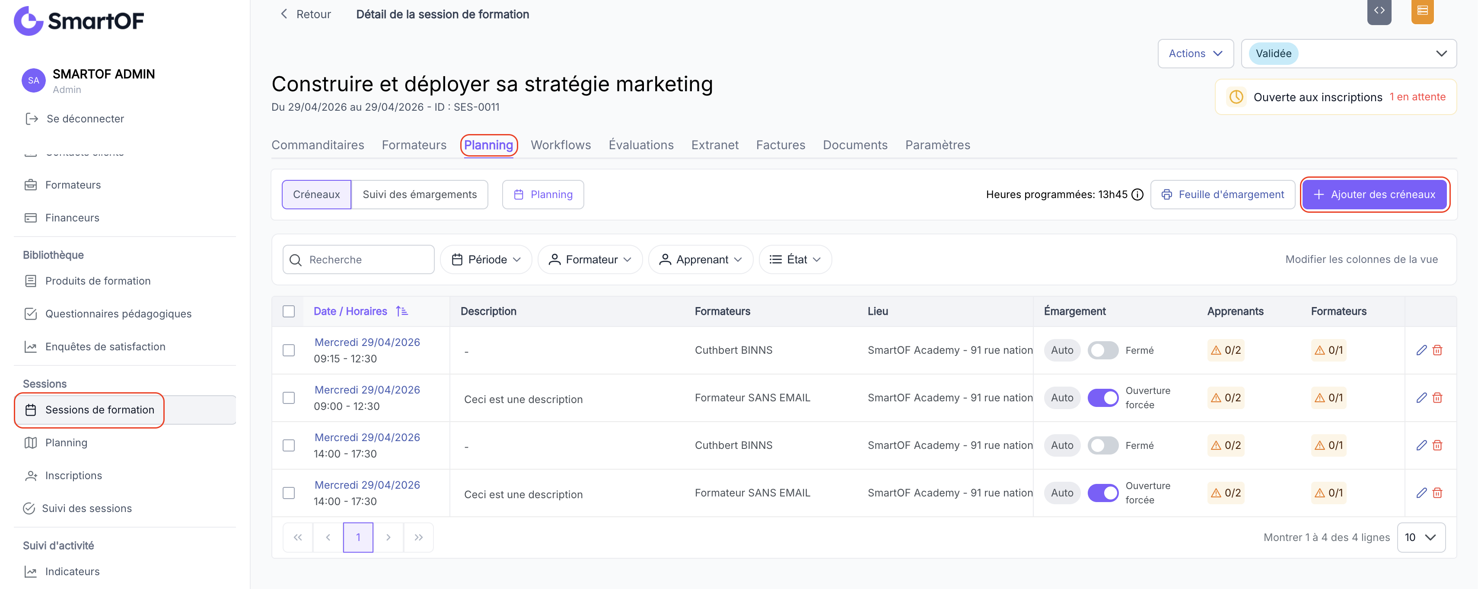The height and width of the screenshot is (589, 1478).
Task: Click the Recherche search field
Action: pyautogui.click(x=358, y=259)
